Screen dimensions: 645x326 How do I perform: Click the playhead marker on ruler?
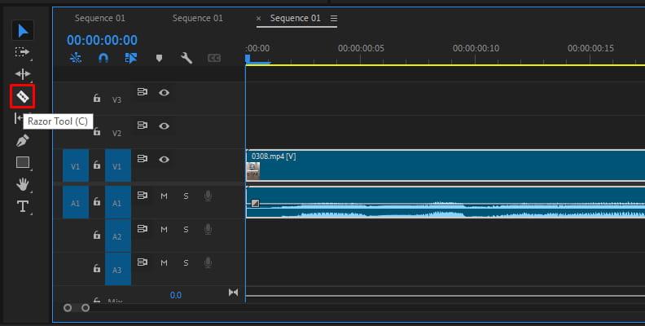pyautogui.click(x=248, y=59)
